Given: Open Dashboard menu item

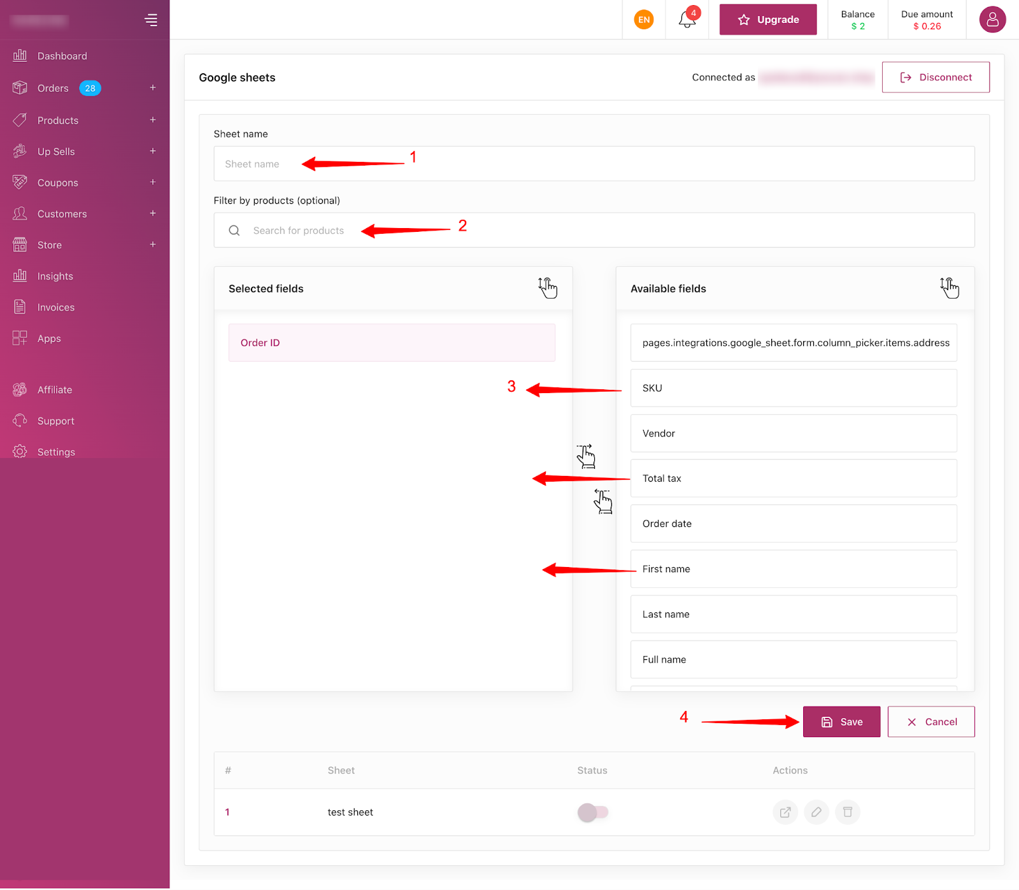Looking at the screenshot, I should coord(62,56).
